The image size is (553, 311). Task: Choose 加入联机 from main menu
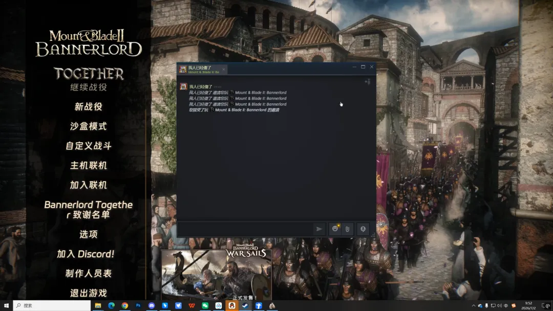point(89,185)
